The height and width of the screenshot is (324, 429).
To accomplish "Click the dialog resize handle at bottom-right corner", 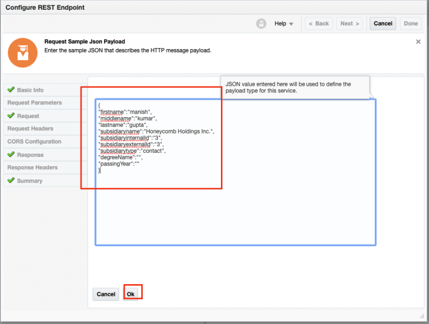I will click(422, 317).
